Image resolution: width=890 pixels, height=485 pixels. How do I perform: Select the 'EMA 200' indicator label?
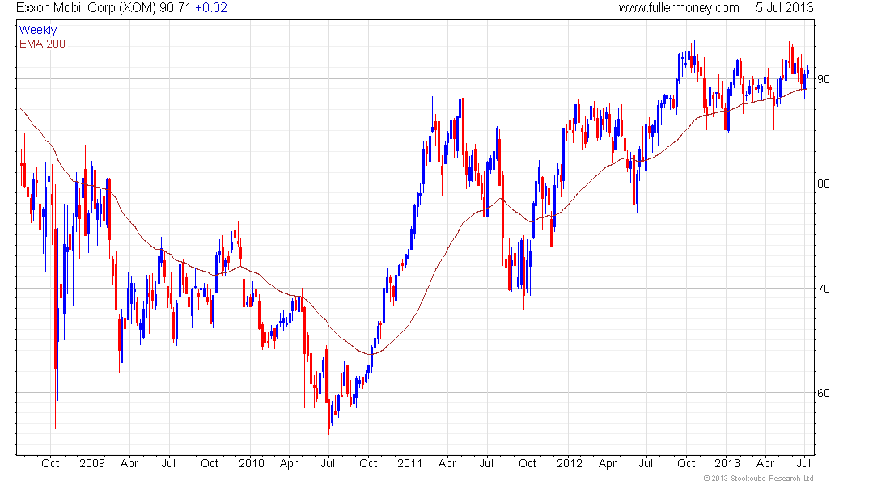click(x=42, y=44)
